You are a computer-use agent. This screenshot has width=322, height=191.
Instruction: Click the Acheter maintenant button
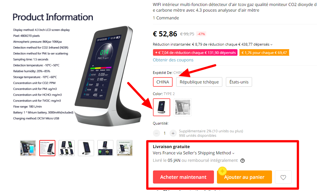coord(183,177)
